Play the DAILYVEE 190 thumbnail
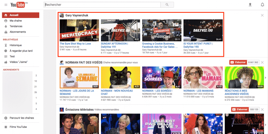Screen dimensions: 268x134 pyautogui.click(x=203, y=30)
